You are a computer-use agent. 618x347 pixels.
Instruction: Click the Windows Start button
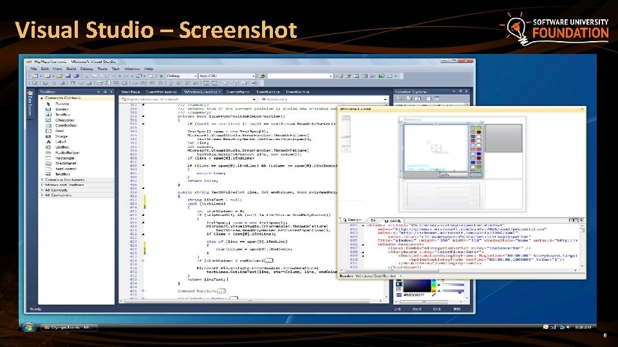tap(28, 327)
